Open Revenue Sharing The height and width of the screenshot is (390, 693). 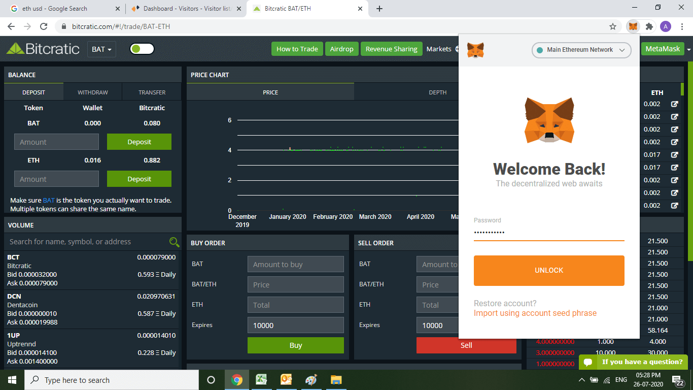point(391,49)
